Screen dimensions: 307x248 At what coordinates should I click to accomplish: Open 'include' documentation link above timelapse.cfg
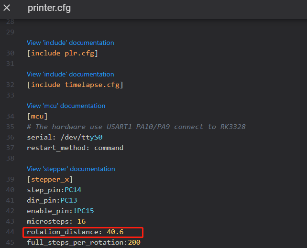point(70,74)
